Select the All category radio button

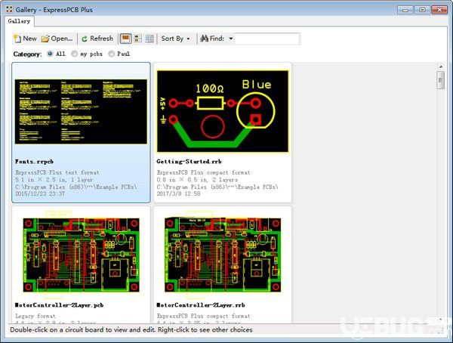coord(50,54)
